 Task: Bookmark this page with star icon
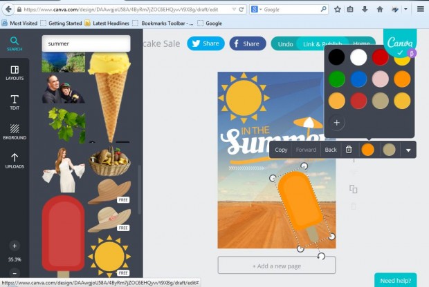tap(337, 10)
